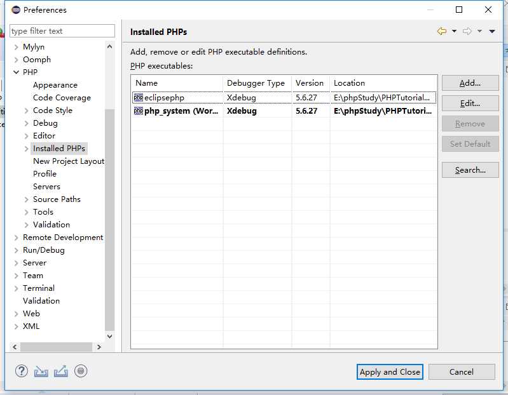Open the Forward history dropdown arrow
Viewport: 508px width, 395px height.
click(479, 31)
